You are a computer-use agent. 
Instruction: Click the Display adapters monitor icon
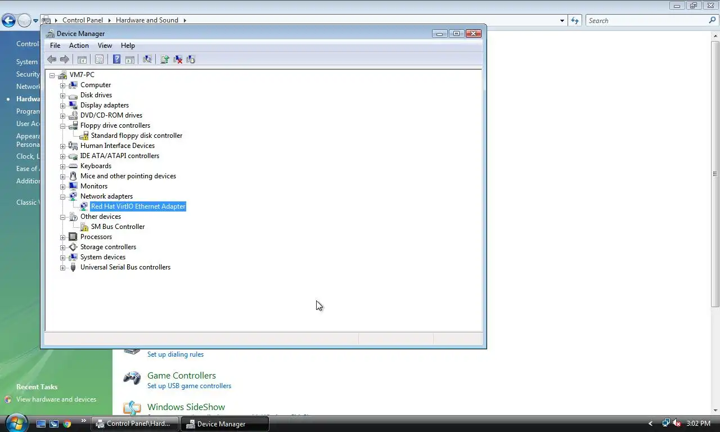coord(73,105)
